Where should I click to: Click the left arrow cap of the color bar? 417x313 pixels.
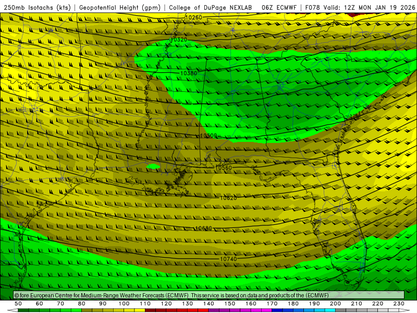[13, 310]
